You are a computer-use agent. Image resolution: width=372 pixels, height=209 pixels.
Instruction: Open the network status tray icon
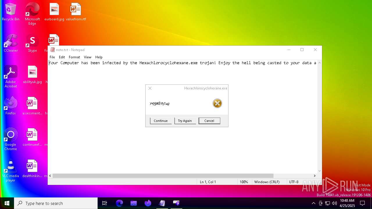coord(328,203)
